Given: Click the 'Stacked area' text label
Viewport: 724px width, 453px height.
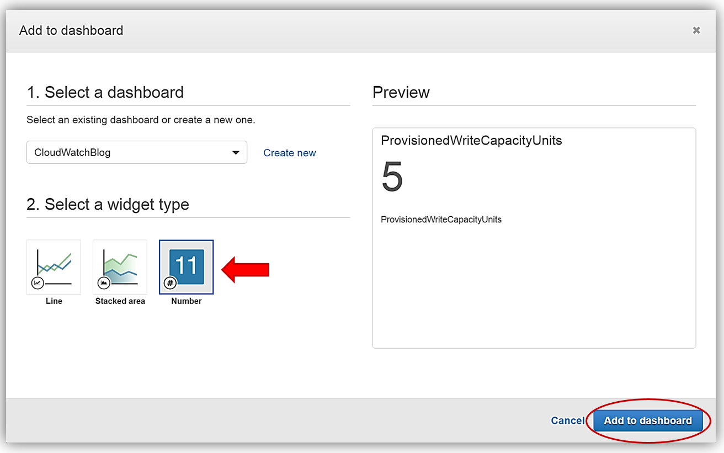Looking at the screenshot, I should coord(120,301).
